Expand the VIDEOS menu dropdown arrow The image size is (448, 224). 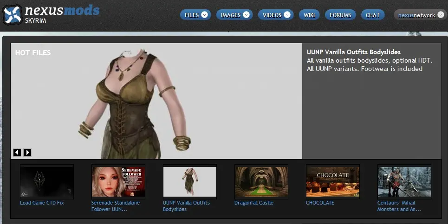pos(287,15)
